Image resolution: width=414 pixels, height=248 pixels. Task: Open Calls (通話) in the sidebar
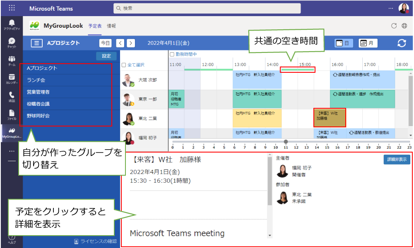pos(11,97)
